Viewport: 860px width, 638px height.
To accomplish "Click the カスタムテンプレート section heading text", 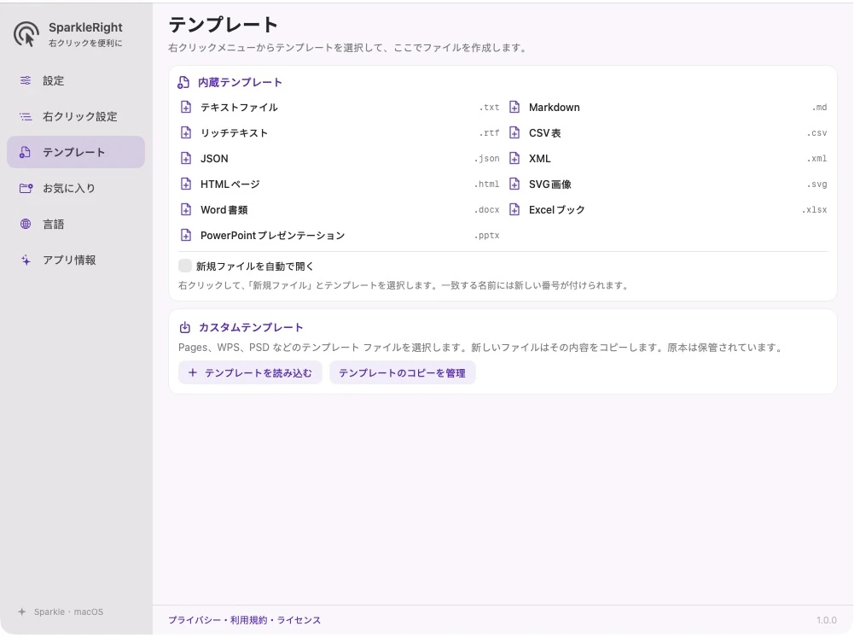I will click(x=251, y=327).
